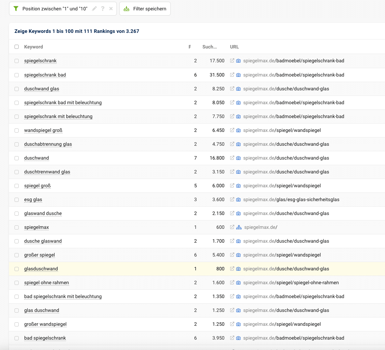The width and height of the screenshot is (385, 350).
Task: Open external URL icon for spiegelschrank row
Action: point(232,61)
